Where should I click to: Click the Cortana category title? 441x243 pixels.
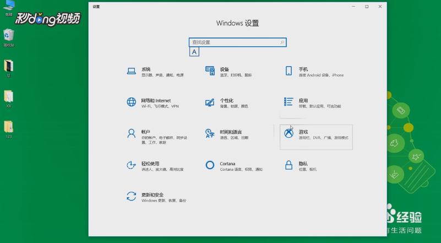[227, 164]
